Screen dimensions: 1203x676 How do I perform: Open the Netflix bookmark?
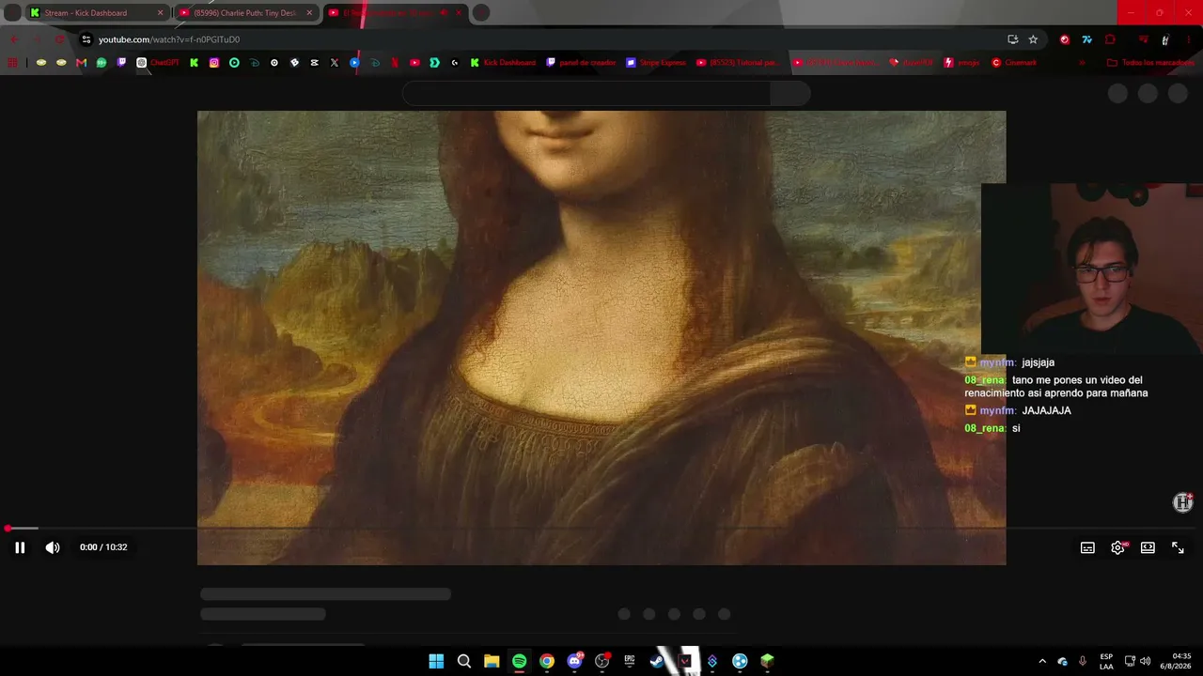click(x=395, y=63)
